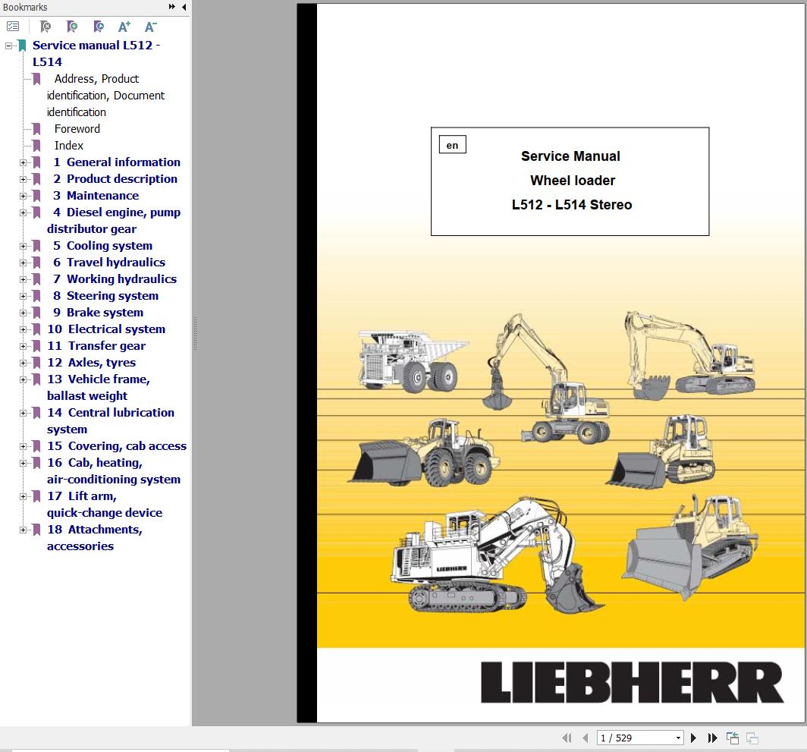The height and width of the screenshot is (752, 807).
Task: Decrease bookmark text size
Action: (x=150, y=27)
